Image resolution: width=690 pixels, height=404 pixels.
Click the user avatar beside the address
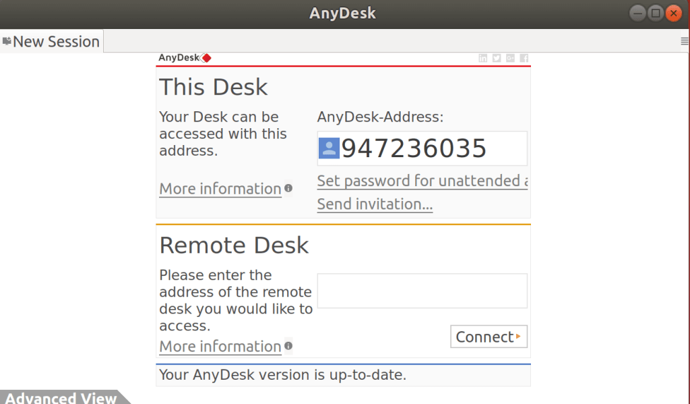(329, 148)
